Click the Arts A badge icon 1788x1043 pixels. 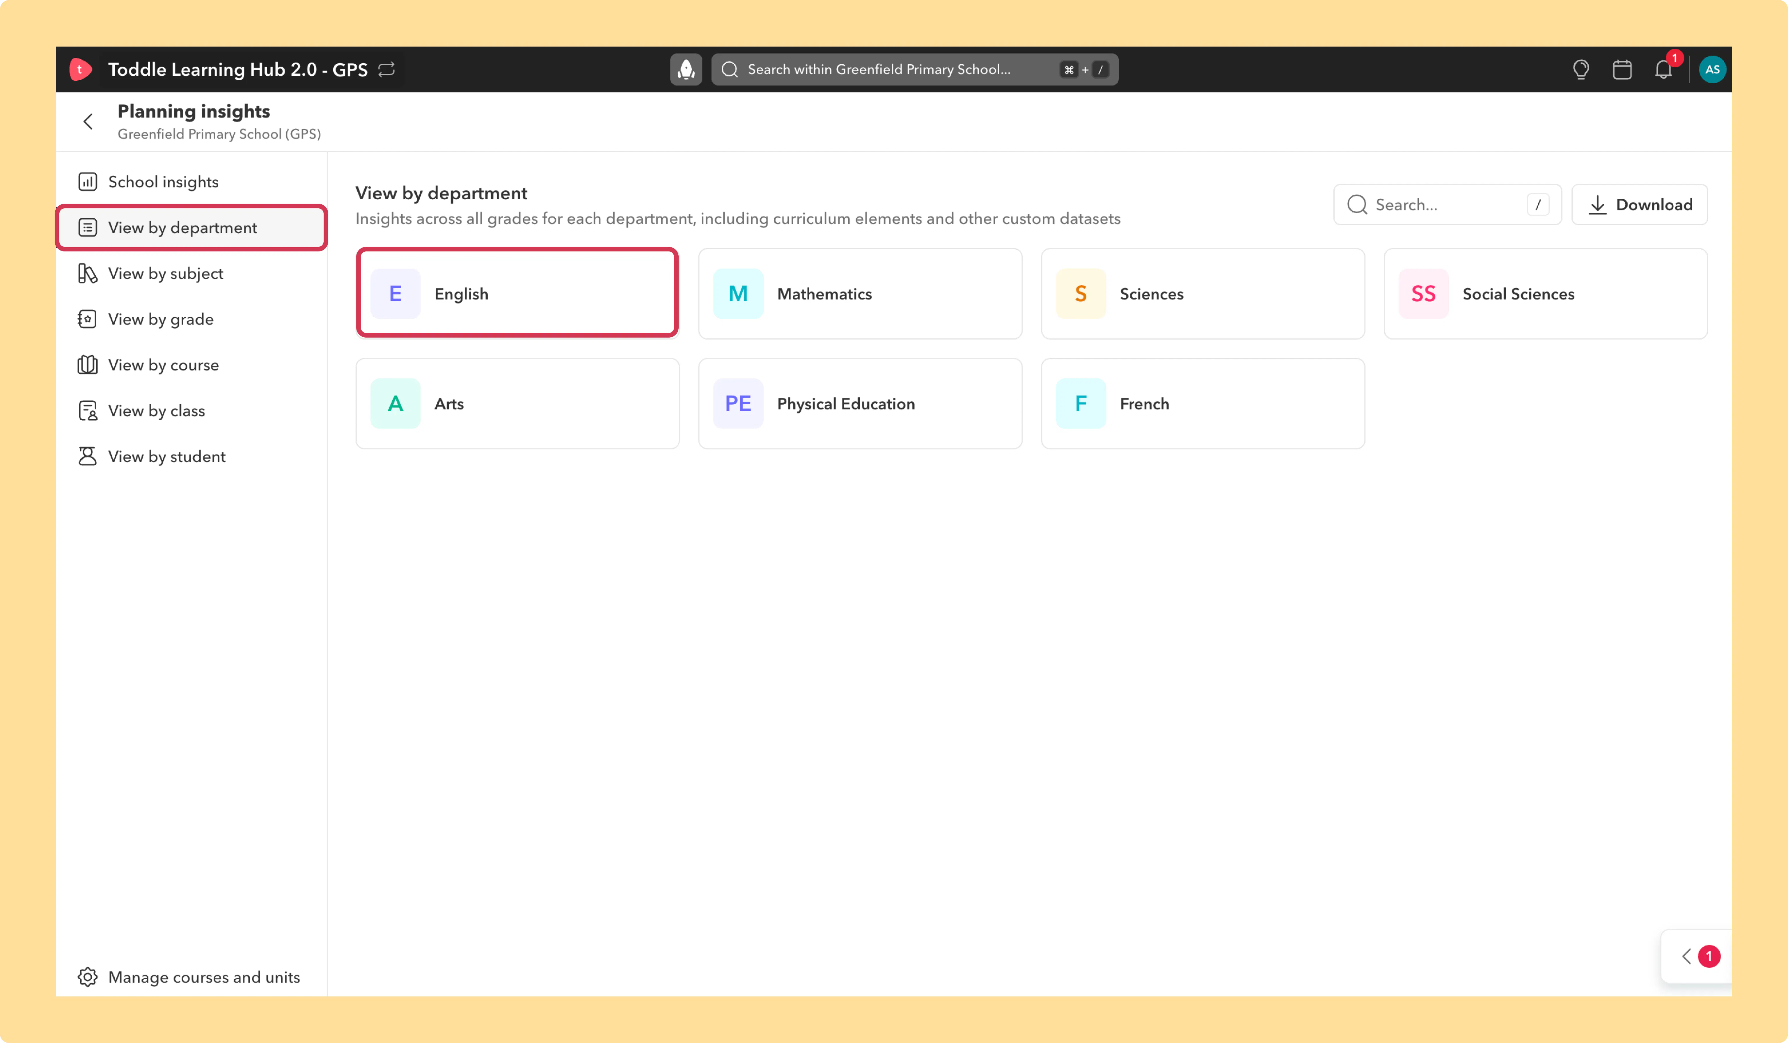pyautogui.click(x=395, y=404)
